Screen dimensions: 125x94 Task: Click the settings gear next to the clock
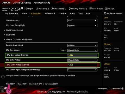[22, 8]
